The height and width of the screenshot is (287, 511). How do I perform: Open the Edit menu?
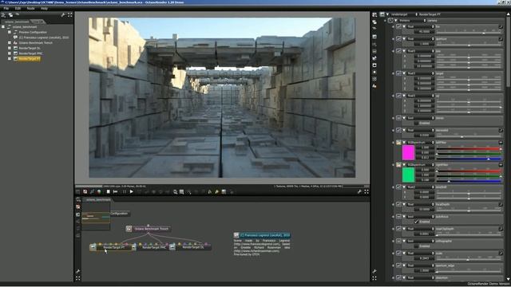click(18, 9)
